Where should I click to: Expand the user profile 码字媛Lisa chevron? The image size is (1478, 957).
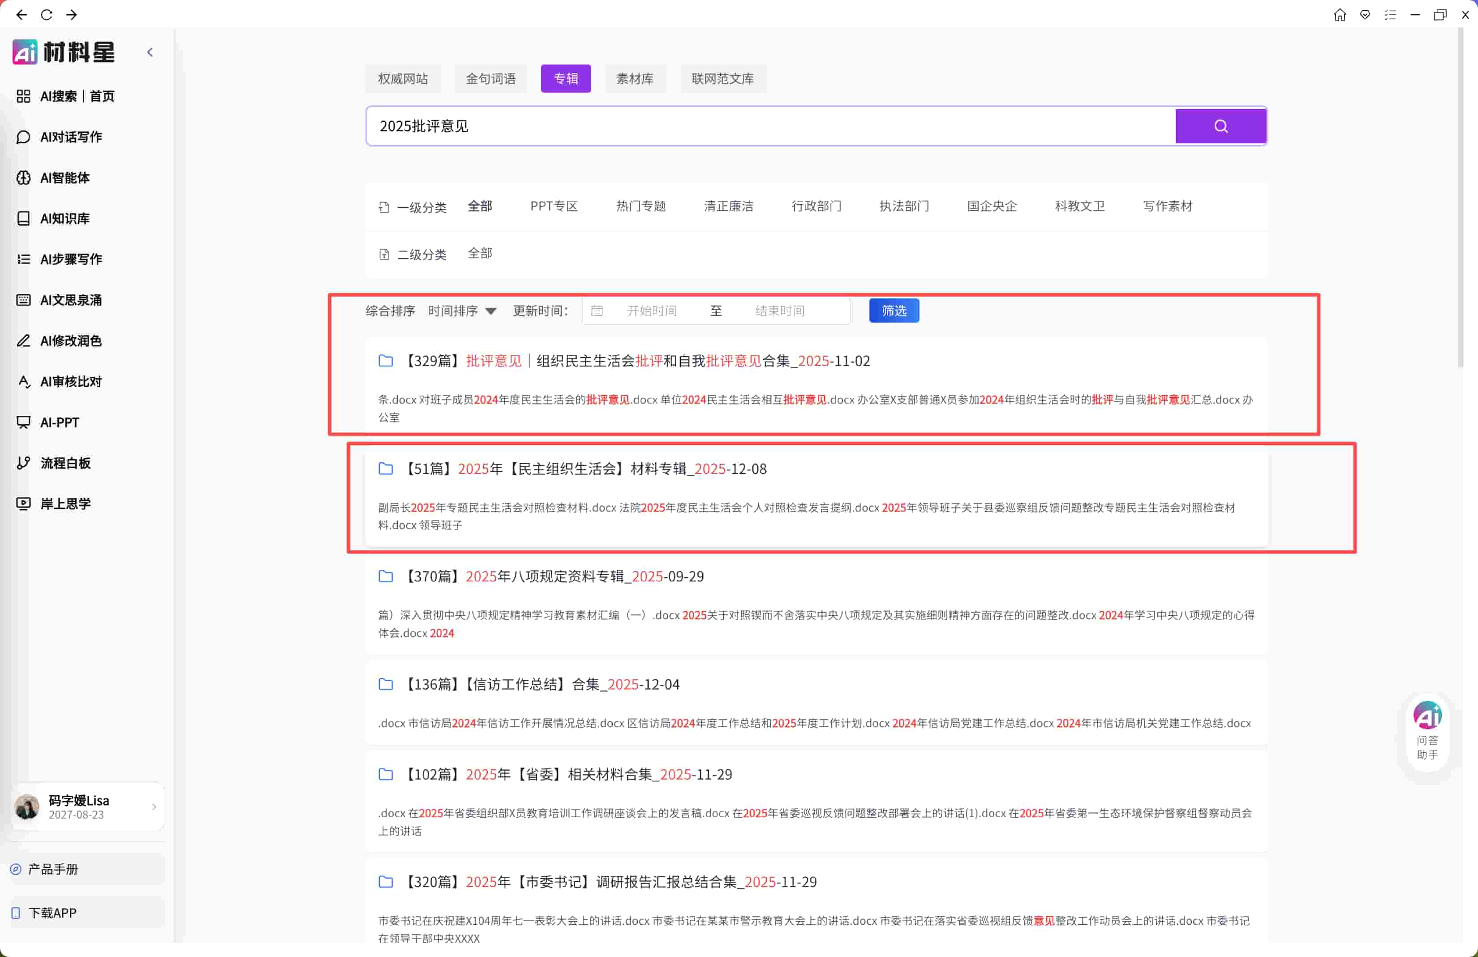point(154,807)
